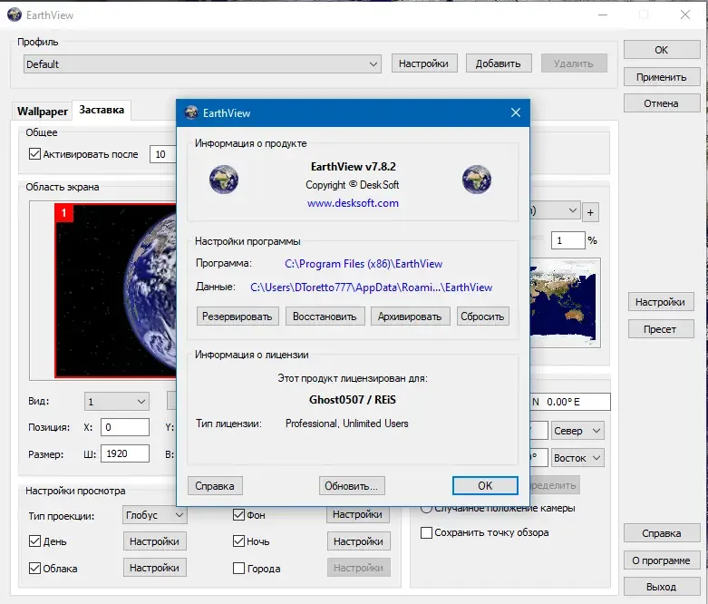
Task: Expand the dropdown left of the plus button
Action: [556, 210]
